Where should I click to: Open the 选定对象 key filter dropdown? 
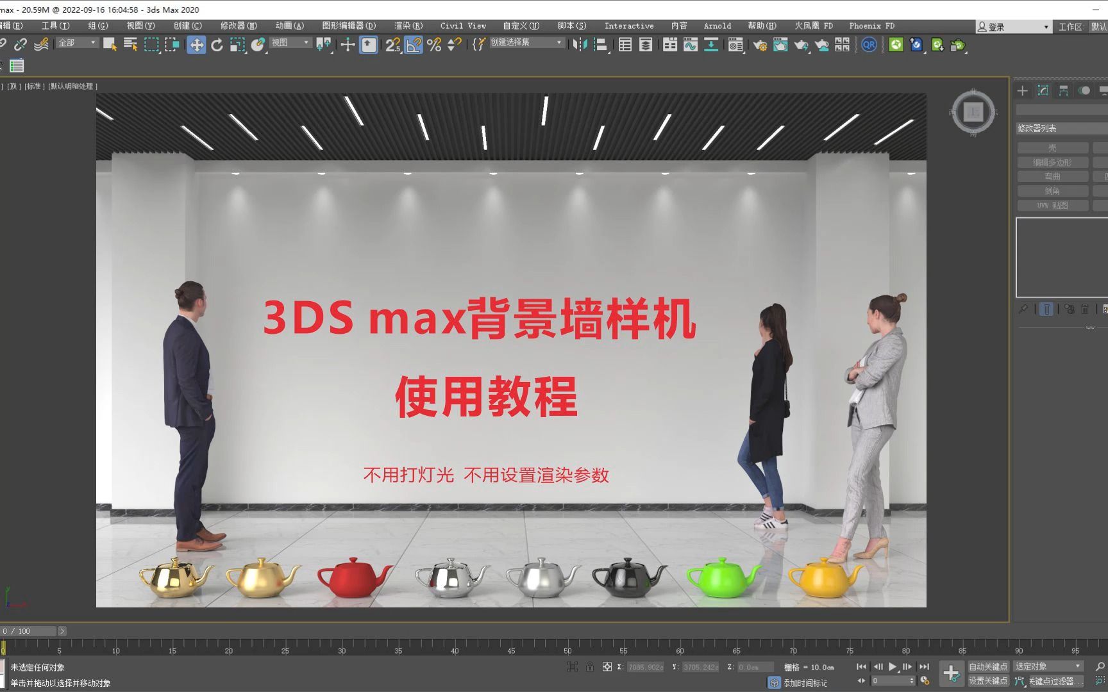tap(1049, 666)
